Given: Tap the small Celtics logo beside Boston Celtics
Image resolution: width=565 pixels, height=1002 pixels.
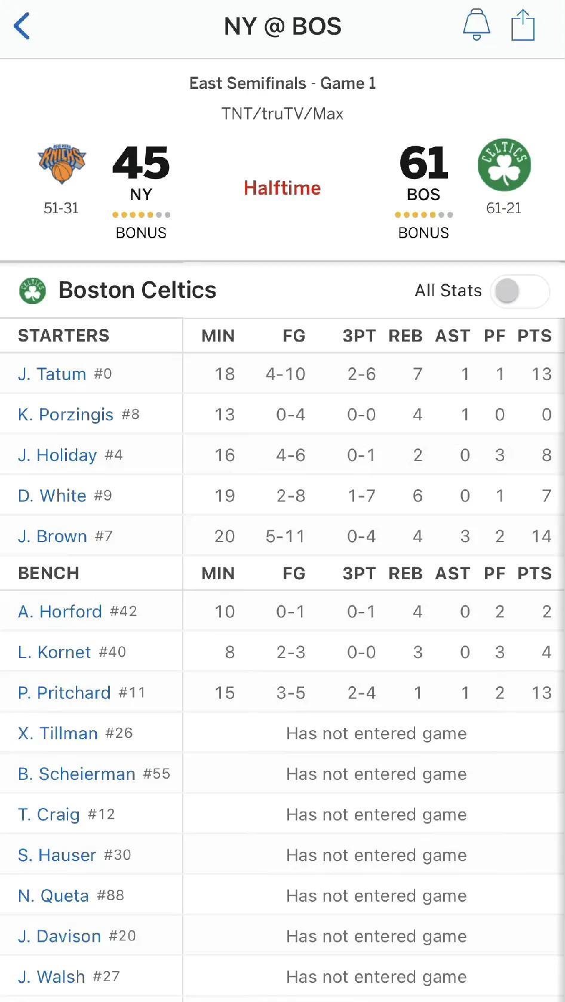Looking at the screenshot, I should coord(32,291).
